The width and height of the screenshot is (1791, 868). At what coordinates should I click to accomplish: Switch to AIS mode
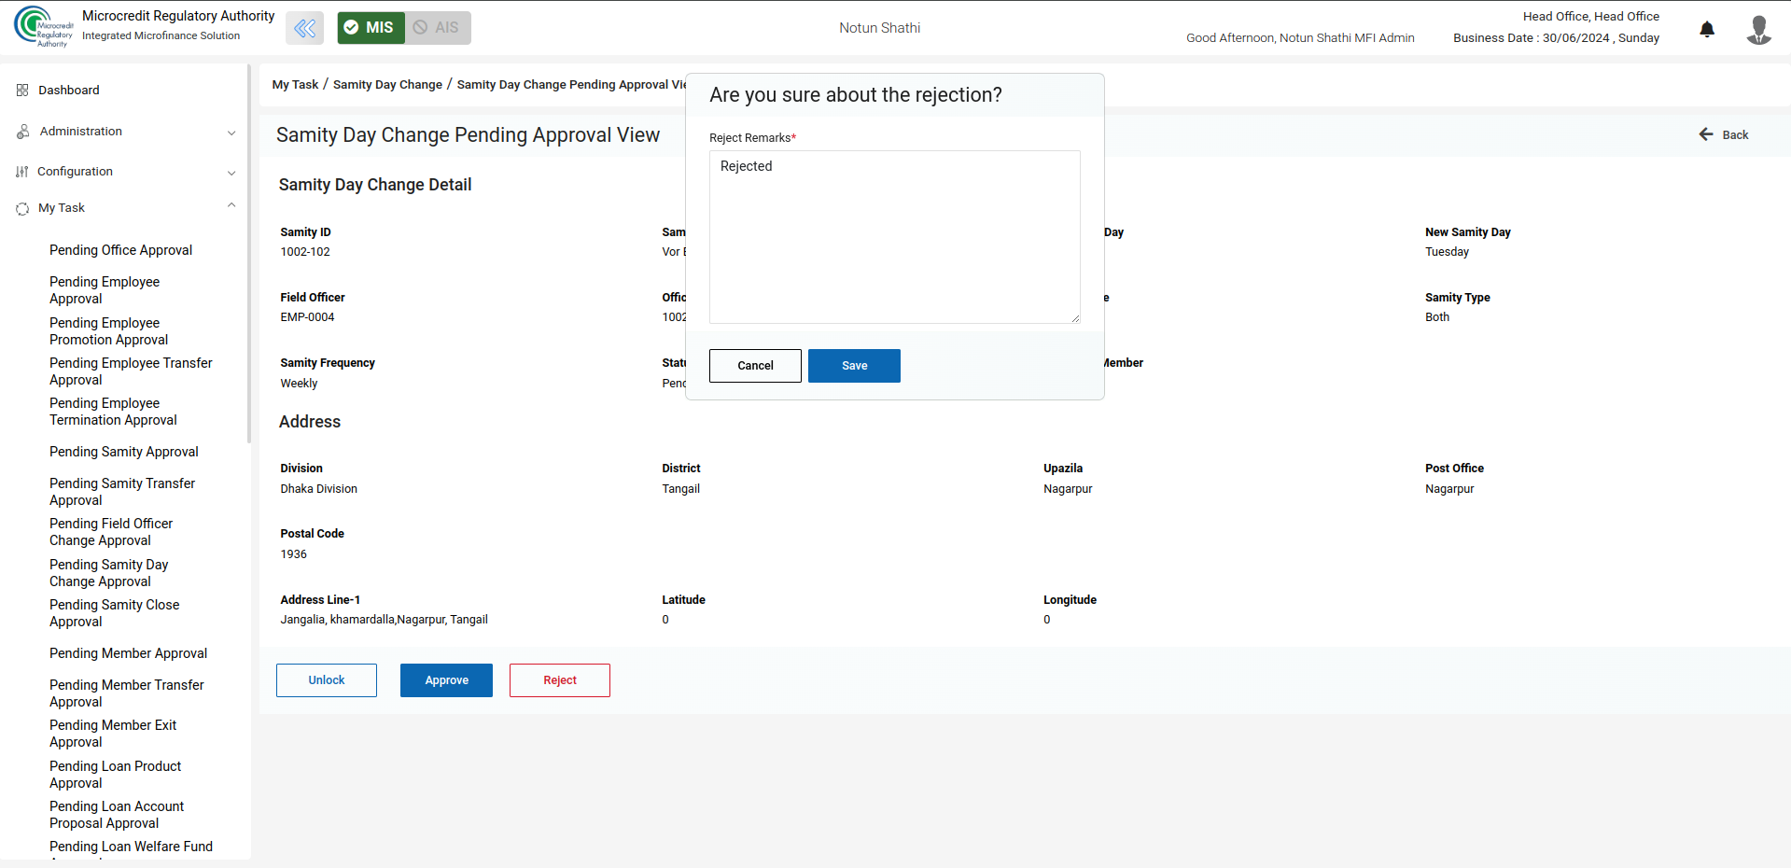(x=437, y=28)
